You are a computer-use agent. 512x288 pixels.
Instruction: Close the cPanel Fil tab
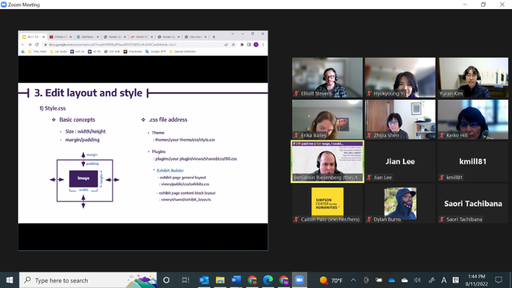tap(152, 37)
